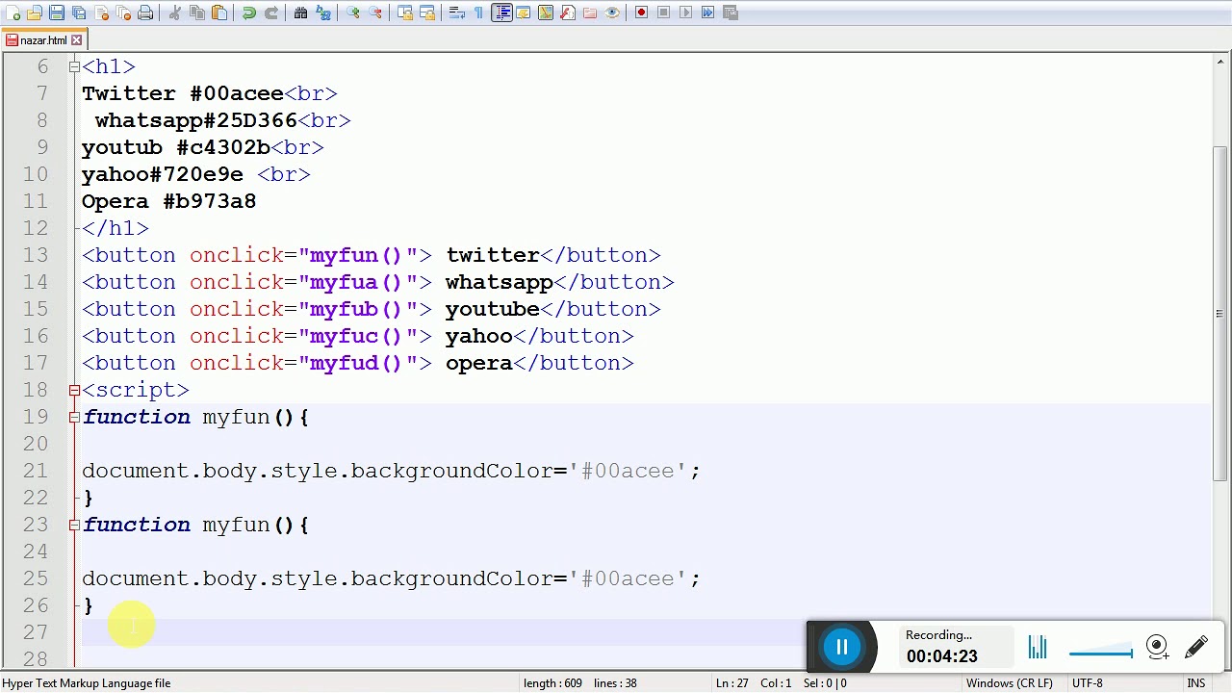The height and width of the screenshot is (693, 1232).
Task: Click the Close All documents icon
Action: click(123, 13)
